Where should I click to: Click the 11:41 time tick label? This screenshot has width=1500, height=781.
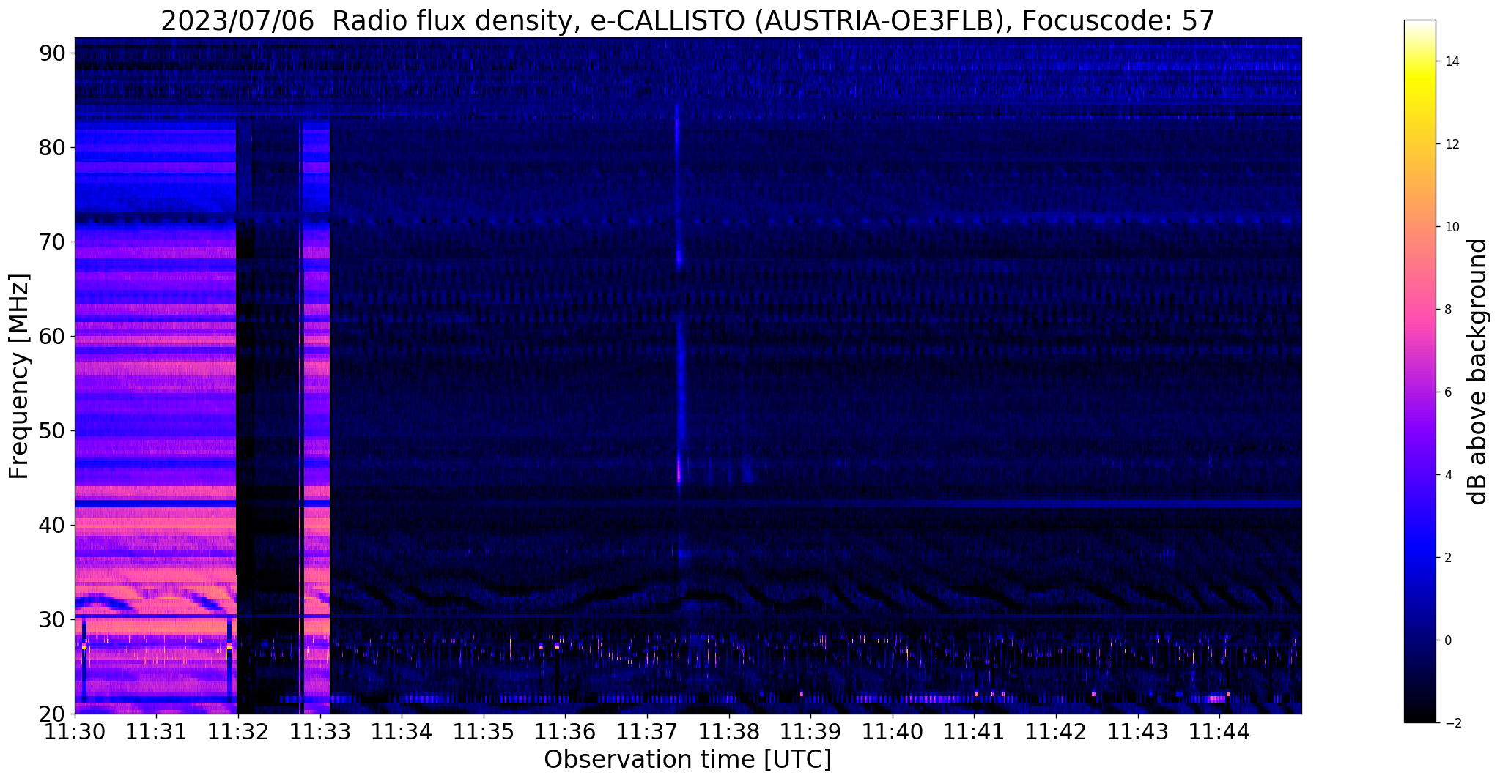click(x=974, y=731)
